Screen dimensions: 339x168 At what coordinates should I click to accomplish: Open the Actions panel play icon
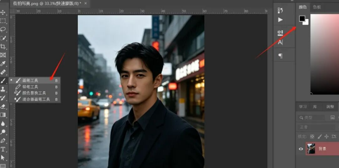point(280,20)
